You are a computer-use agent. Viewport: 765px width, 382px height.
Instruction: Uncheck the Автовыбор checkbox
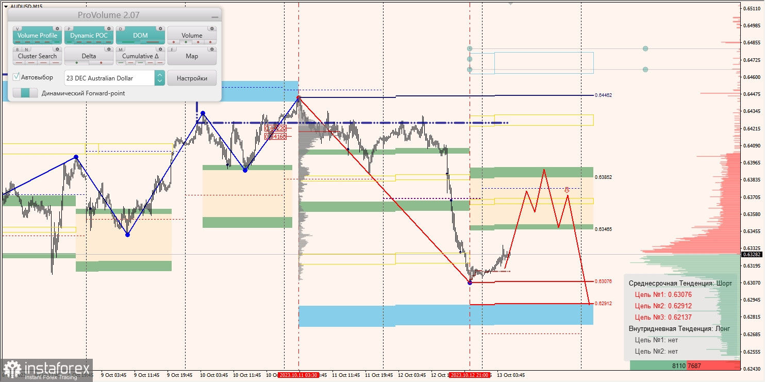[x=16, y=77]
